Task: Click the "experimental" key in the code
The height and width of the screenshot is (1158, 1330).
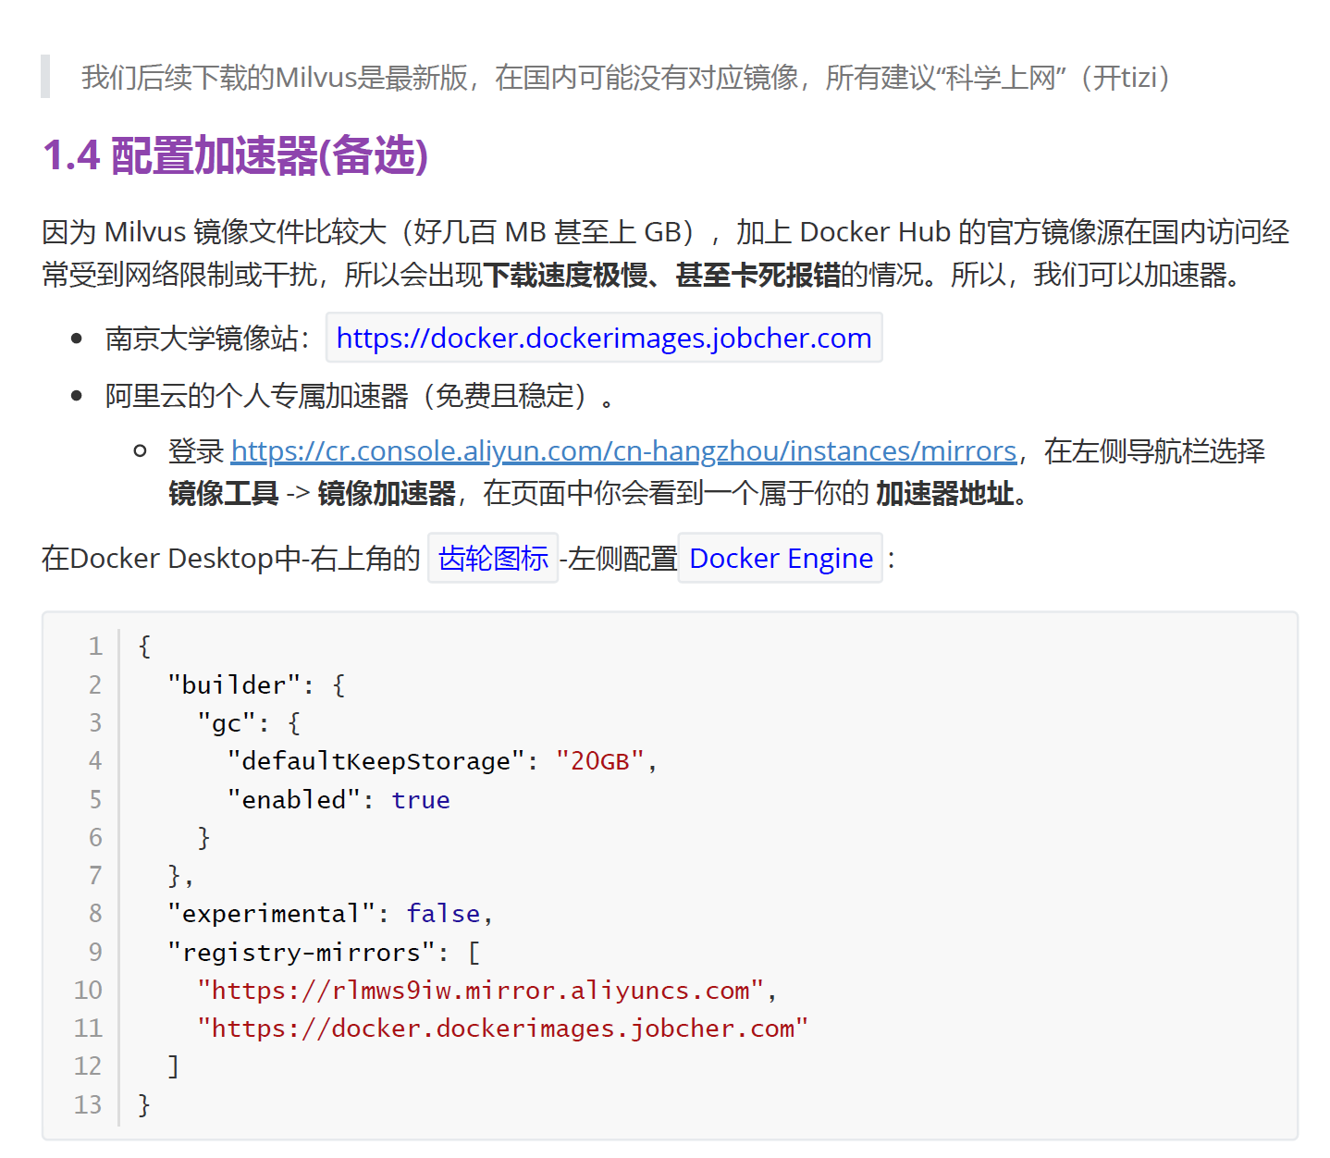Action: 271,913
